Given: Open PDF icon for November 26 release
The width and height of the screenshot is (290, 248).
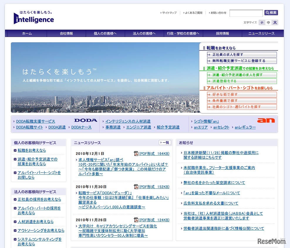Looking at the screenshot, I should point(136,220).
